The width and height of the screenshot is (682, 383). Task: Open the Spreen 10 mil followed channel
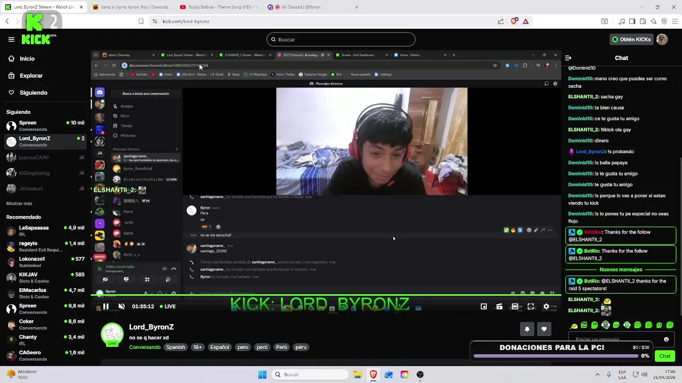pos(45,126)
